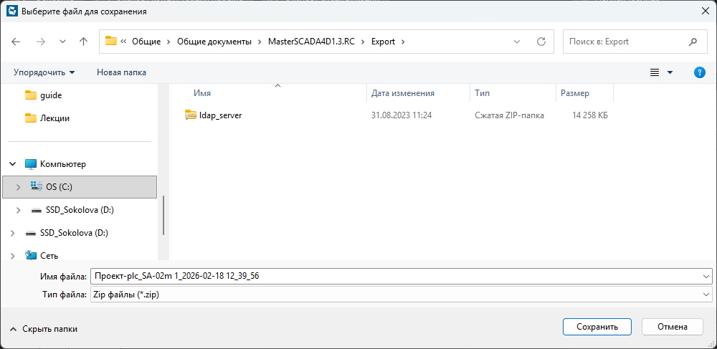The height and width of the screenshot is (349, 717).
Task: Select the ldap_server zip file
Action: click(220, 115)
